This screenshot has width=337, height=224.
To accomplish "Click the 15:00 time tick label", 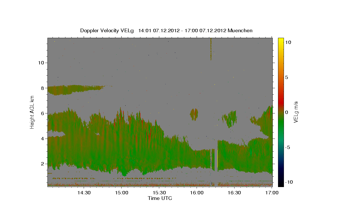I will pos(121,193).
